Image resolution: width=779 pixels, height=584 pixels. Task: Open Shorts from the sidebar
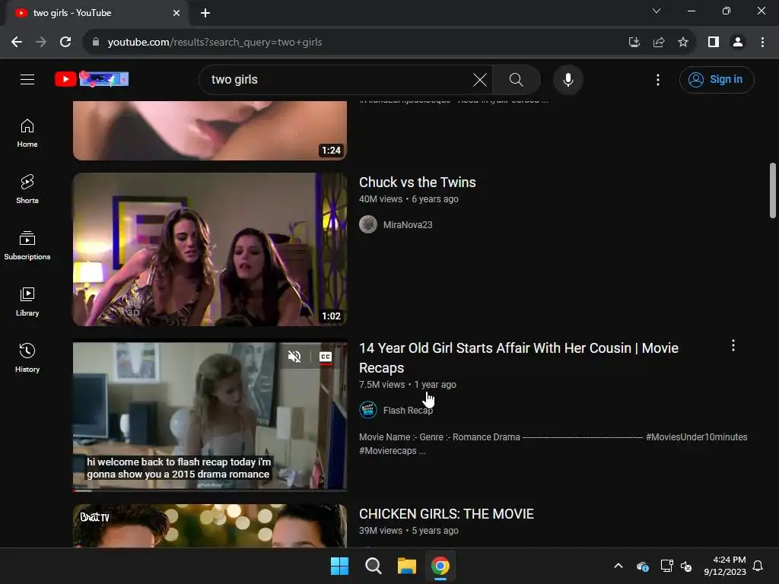click(x=27, y=189)
